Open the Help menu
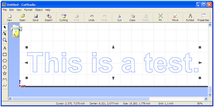Screen dimensions: 214x107 [48, 10]
